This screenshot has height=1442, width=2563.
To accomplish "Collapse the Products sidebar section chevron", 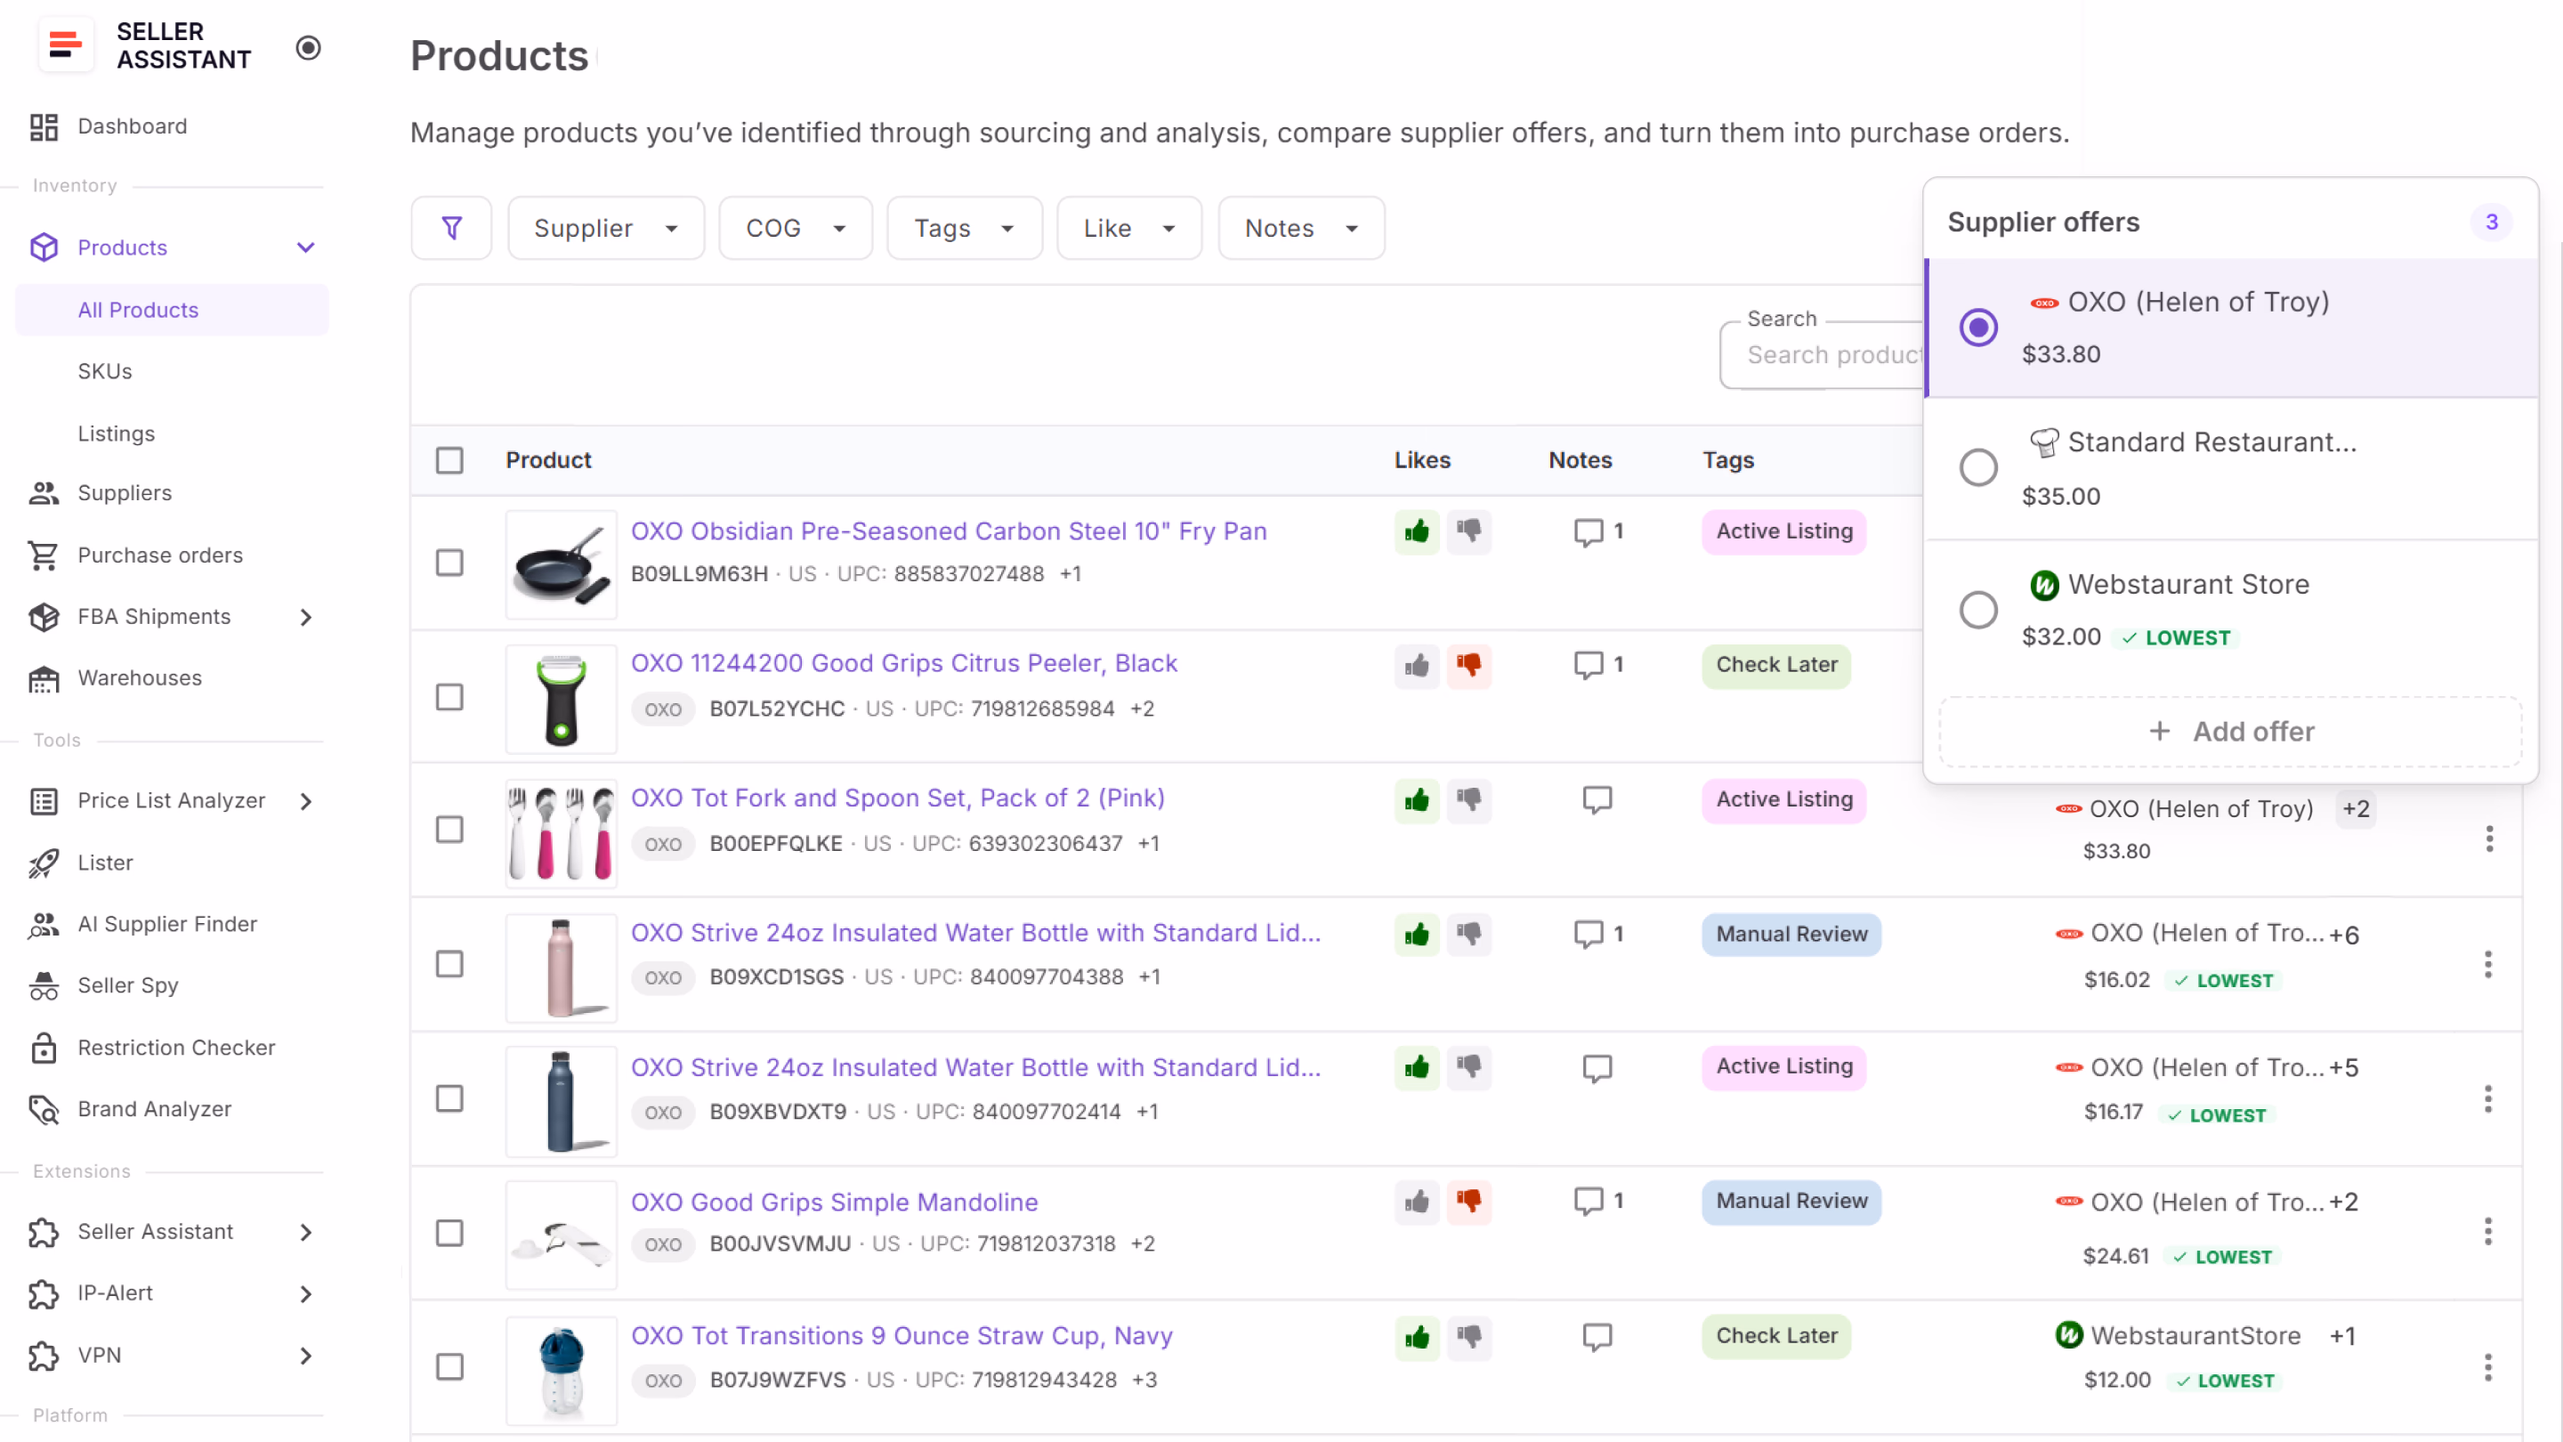I will (305, 247).
